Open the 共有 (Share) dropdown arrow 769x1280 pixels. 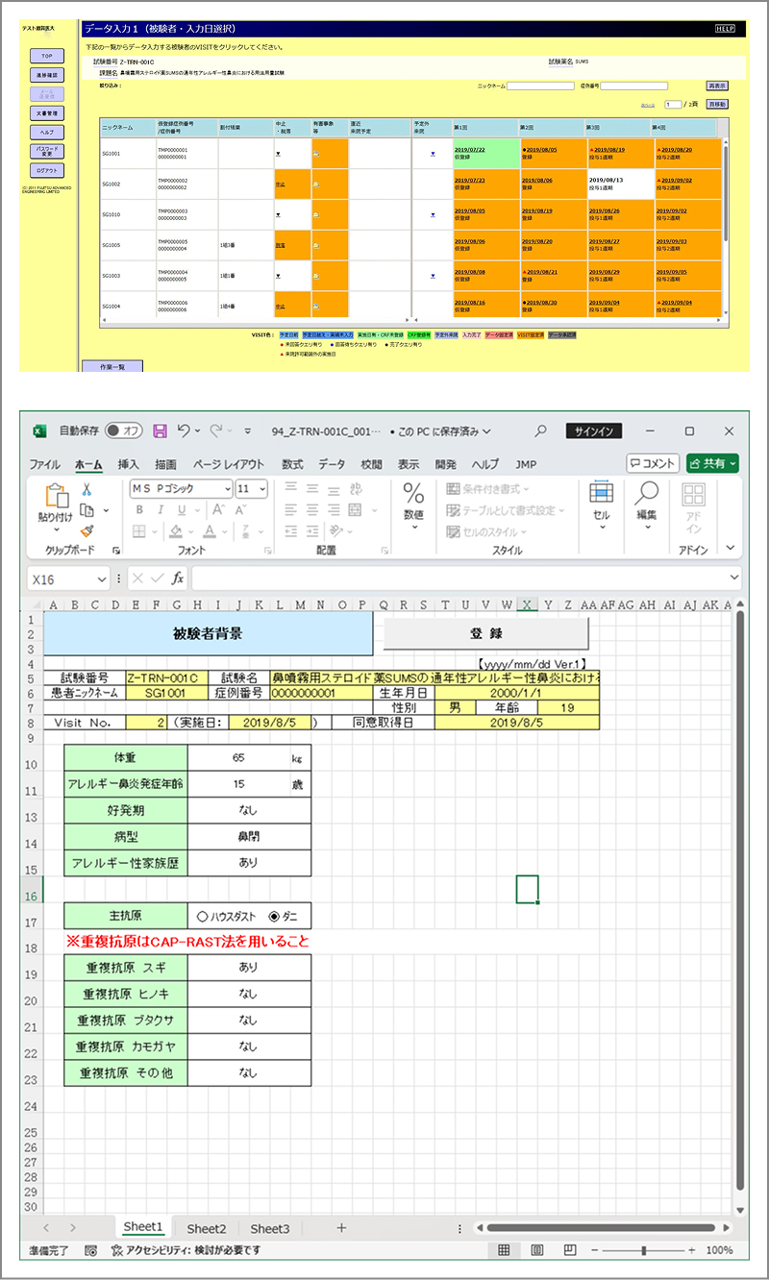click(732, 462)
